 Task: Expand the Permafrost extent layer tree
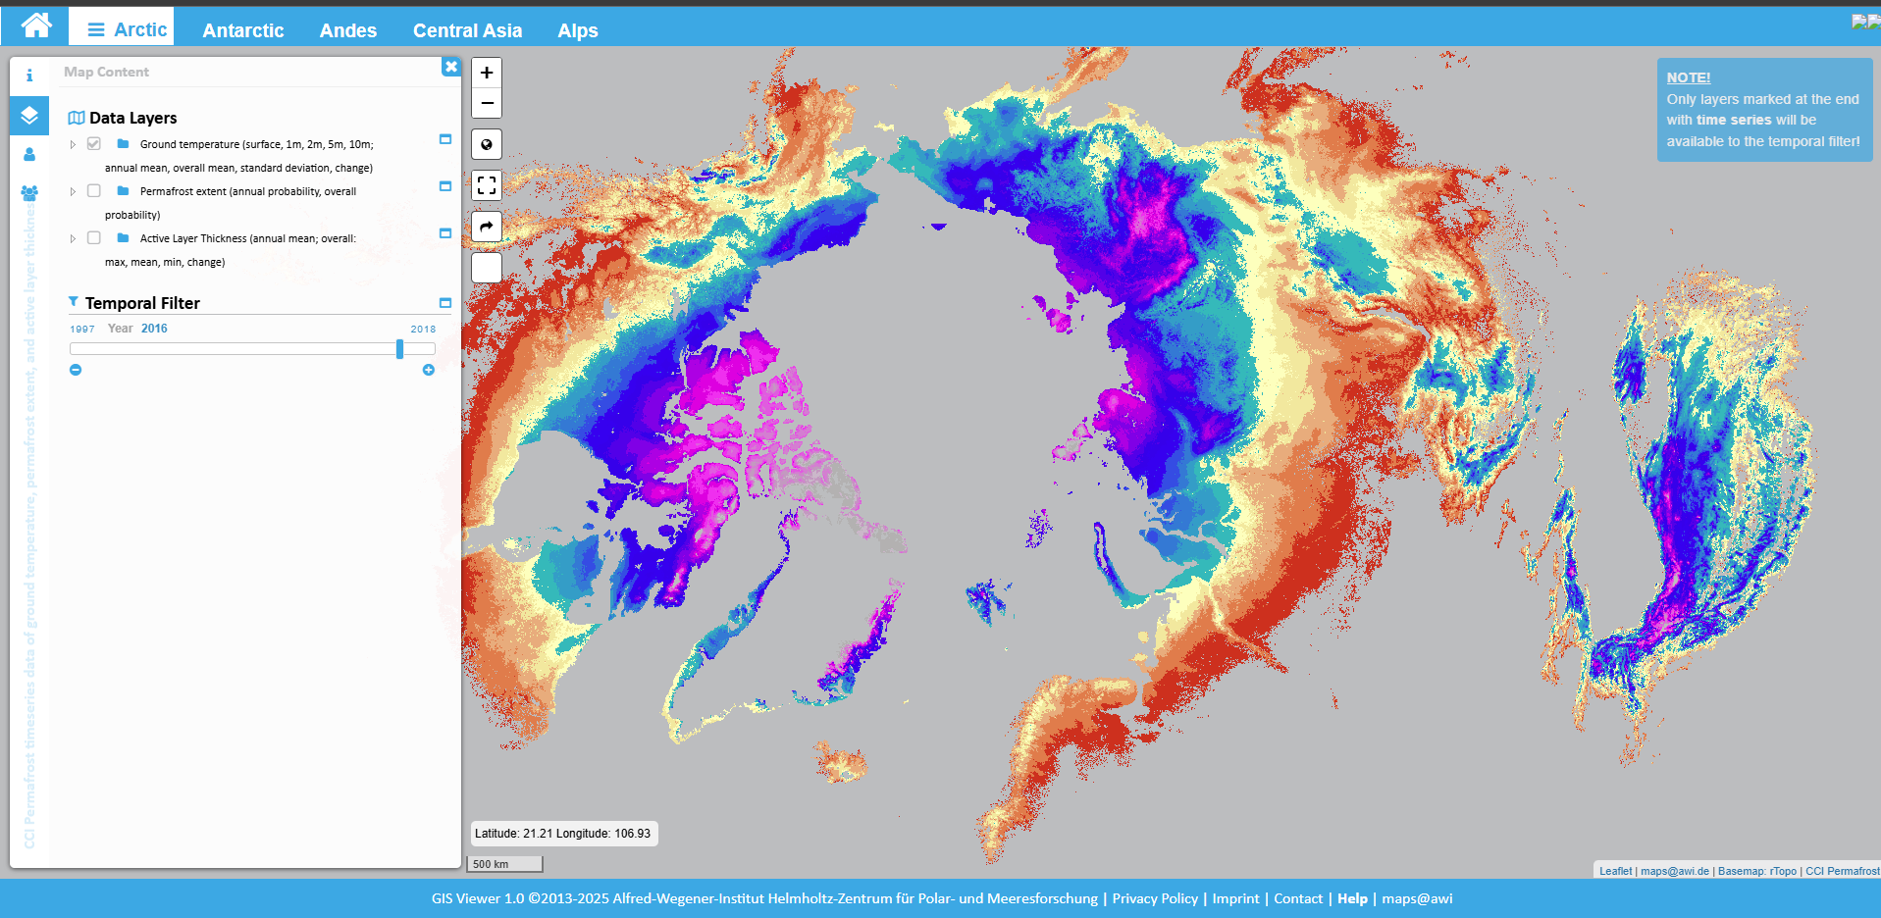[72, 190]
